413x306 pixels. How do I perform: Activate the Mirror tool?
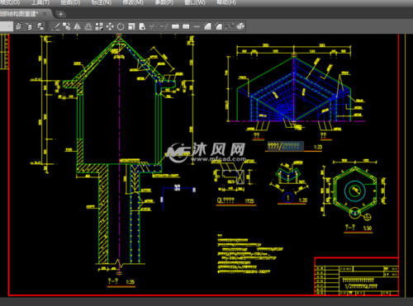pos(77,26)
